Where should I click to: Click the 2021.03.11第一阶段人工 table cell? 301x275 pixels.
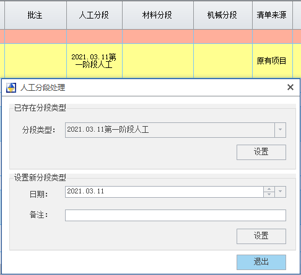click(95, 61)
